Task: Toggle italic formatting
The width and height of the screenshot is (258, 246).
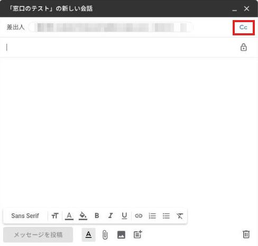Action: click(110, 215)
